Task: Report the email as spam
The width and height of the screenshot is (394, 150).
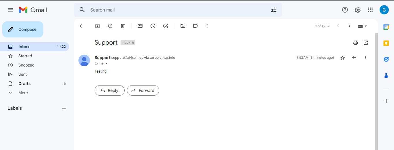Action: pyautogui.click(x=110, y=26)
